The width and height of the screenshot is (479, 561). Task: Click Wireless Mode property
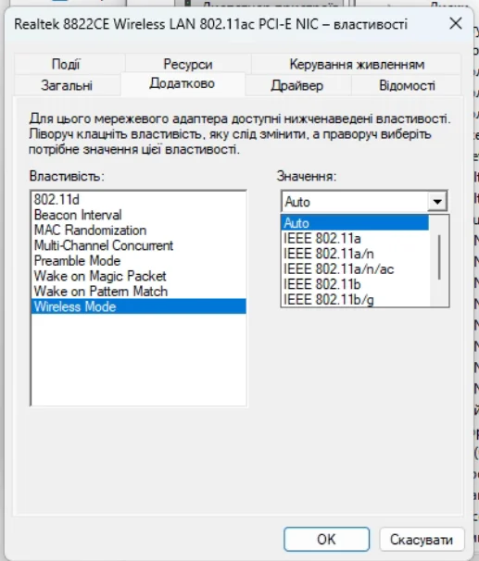[x=139, y=306]
